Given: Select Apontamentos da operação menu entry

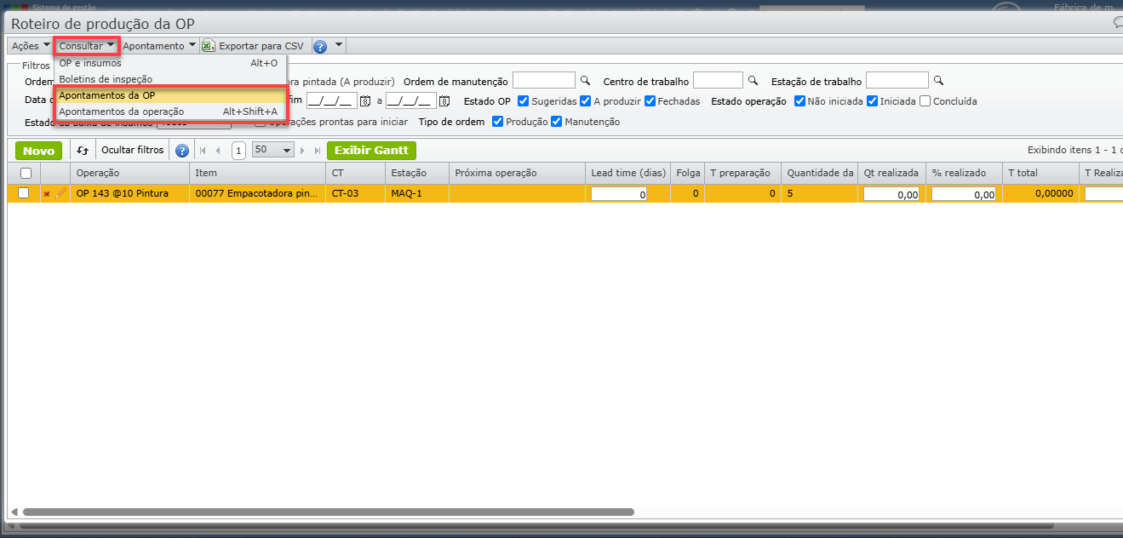Looking at the screenshot, I should tap(169, 112).
